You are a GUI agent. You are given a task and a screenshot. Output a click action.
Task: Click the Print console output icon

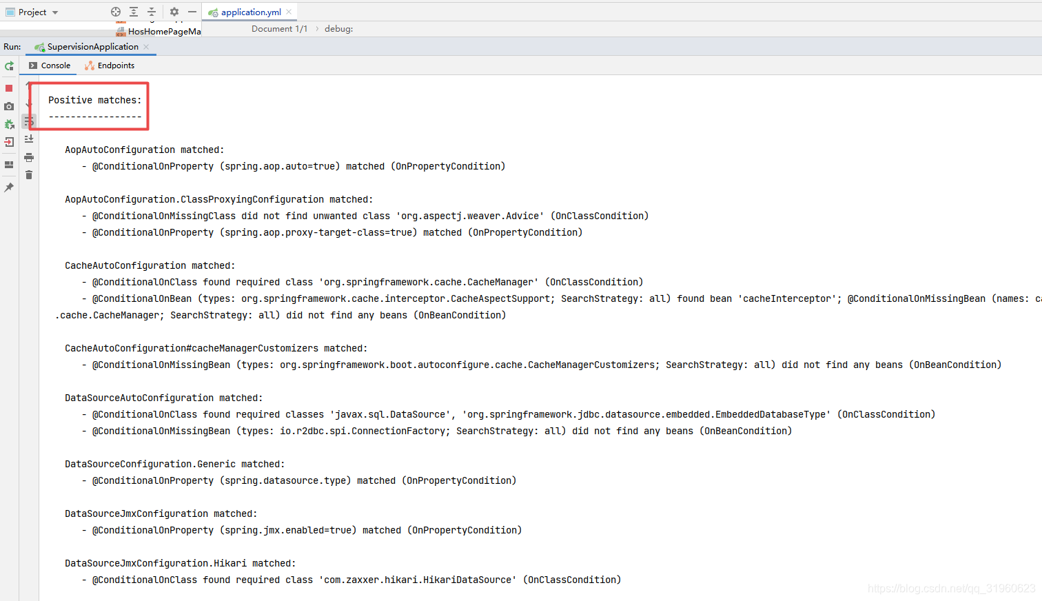coord(29,157)
